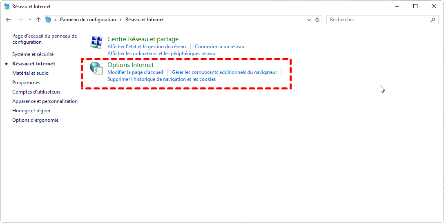Focus the Rechercher search field

click(378, 20)
